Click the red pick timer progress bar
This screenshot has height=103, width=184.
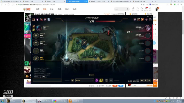pyautogui.click(x=105, y=21)
